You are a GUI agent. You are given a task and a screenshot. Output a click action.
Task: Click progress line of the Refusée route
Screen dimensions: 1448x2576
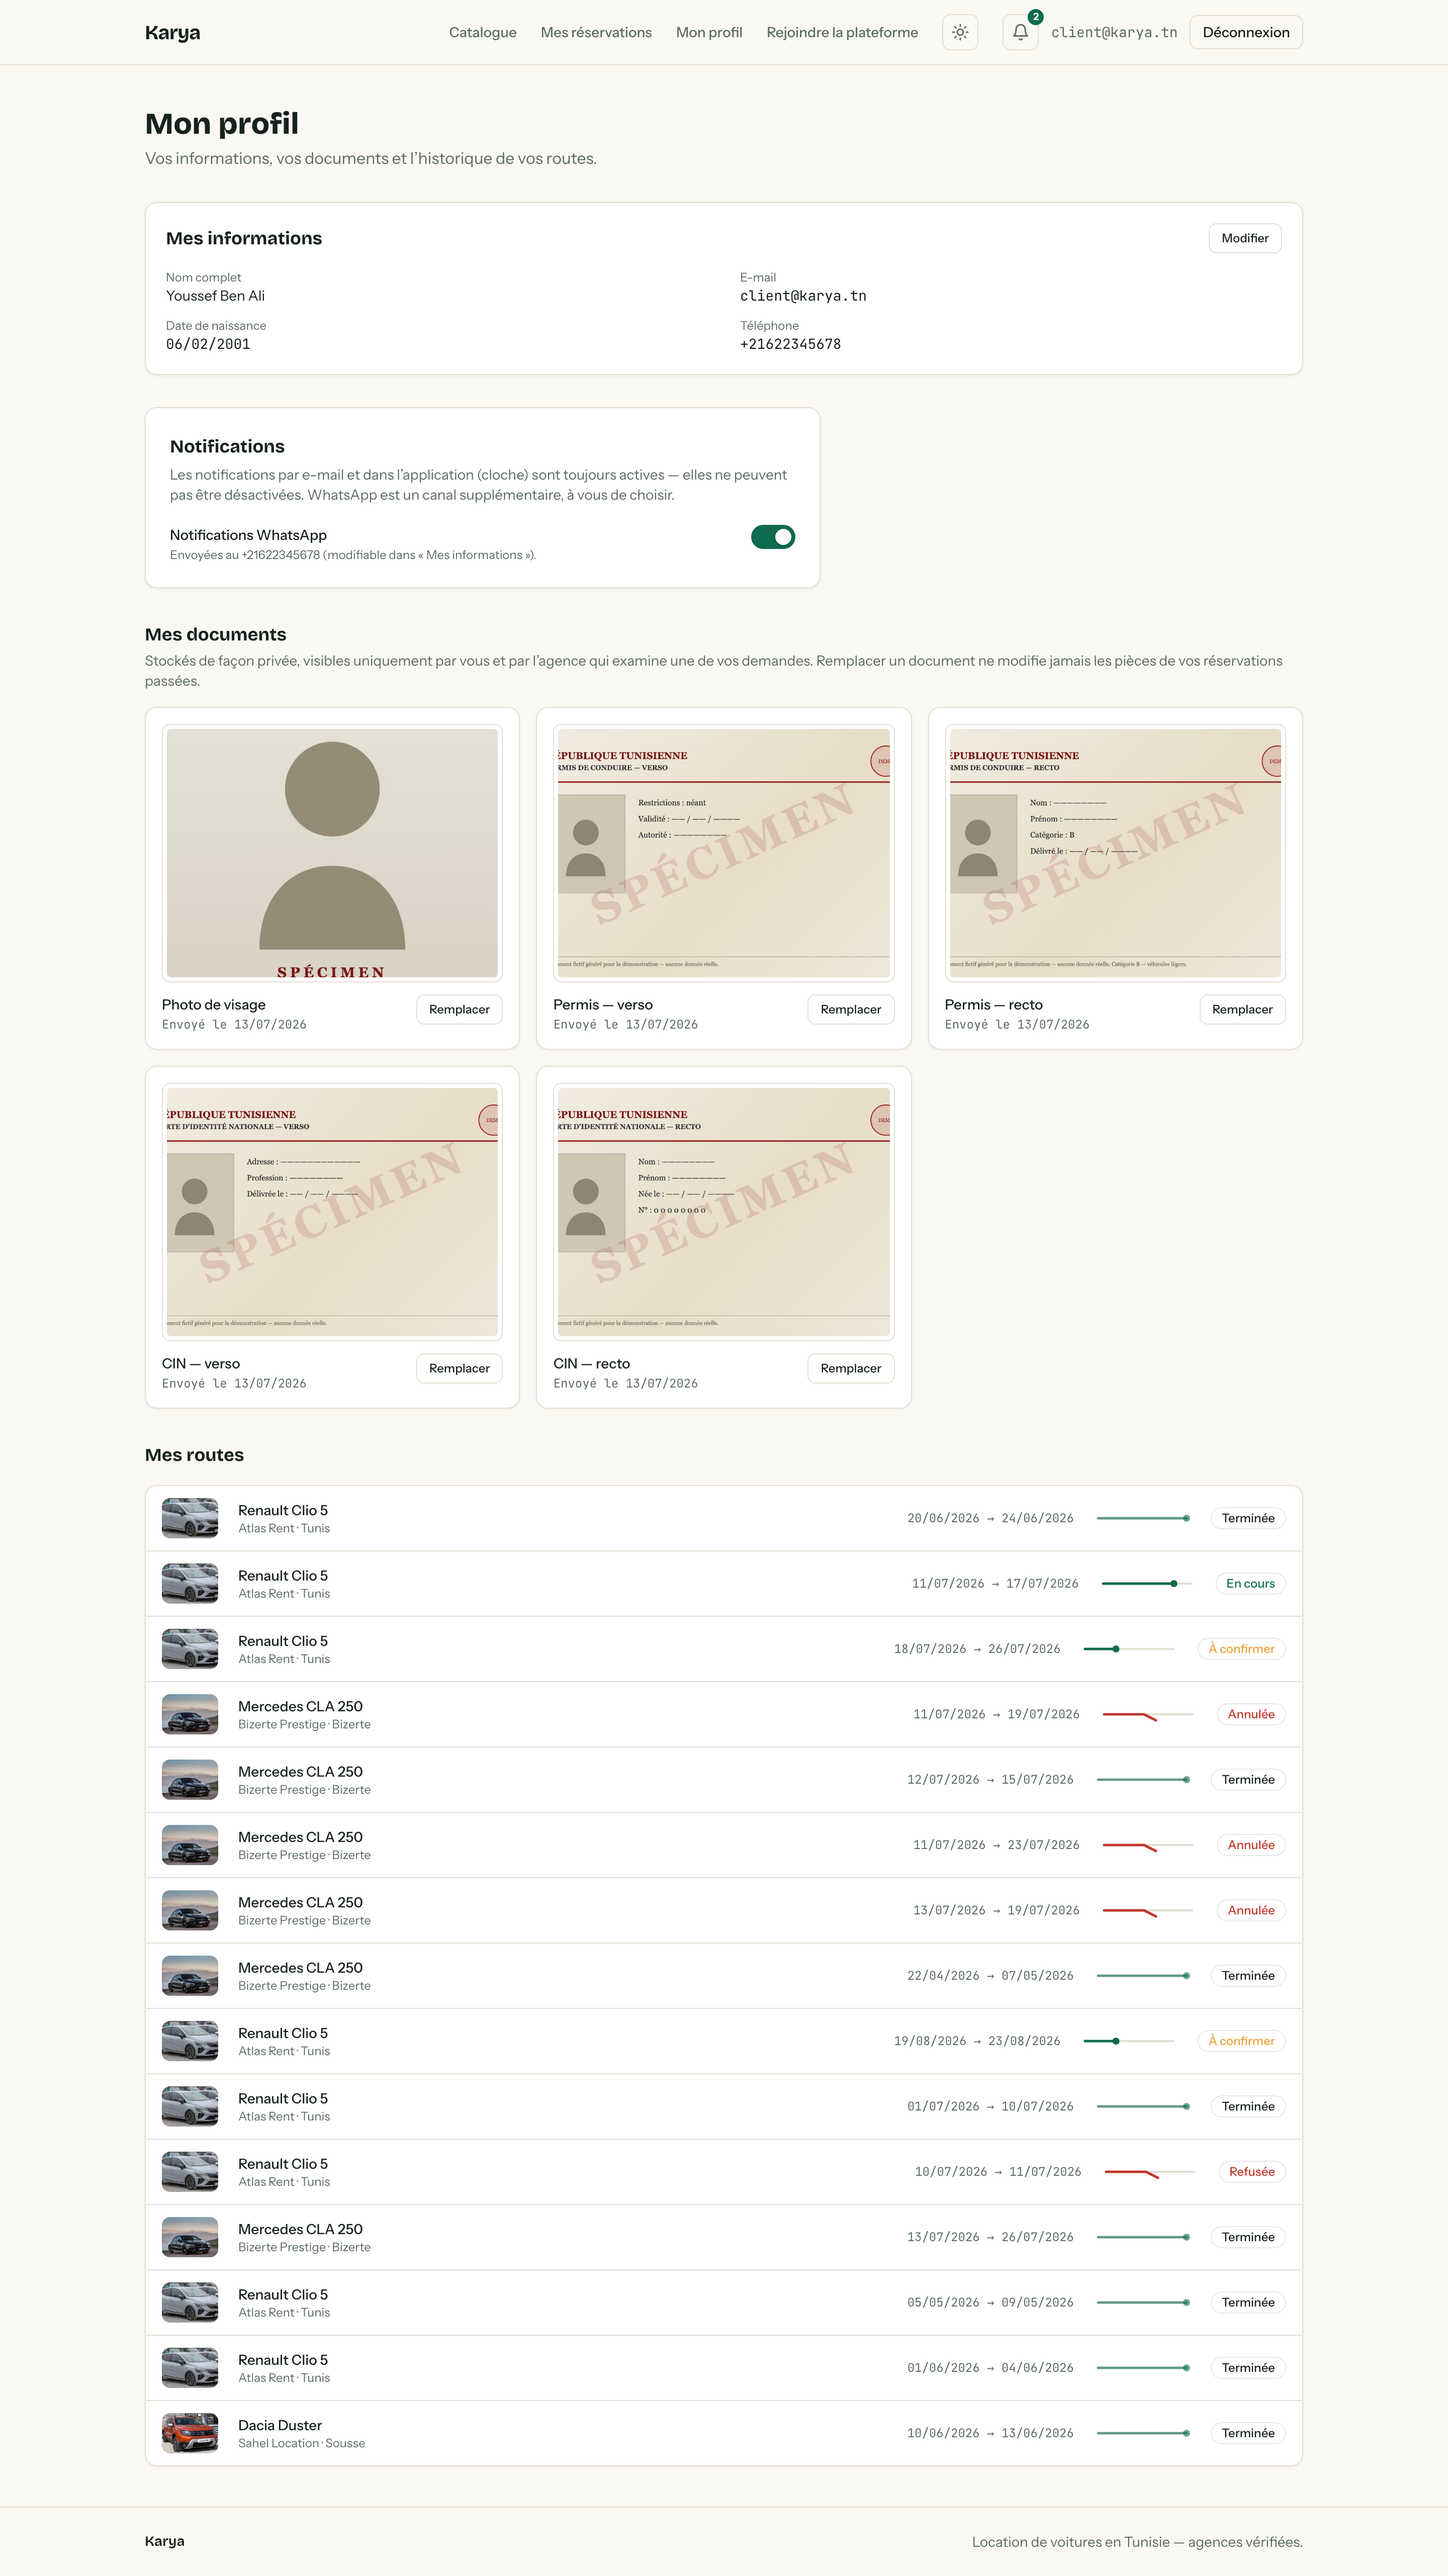[x=1149, y=2172]
